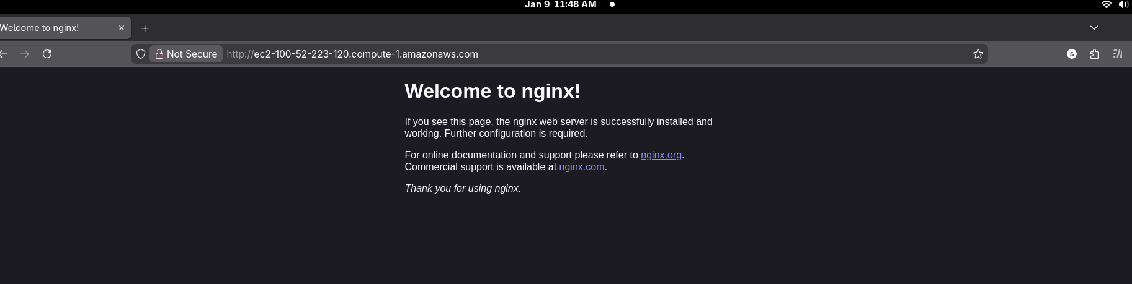Viewport: 1132px width, 284px height.
Task: Close the Welcome to nginx! tab
Action: pyautogui.click(x=122, y=28)
